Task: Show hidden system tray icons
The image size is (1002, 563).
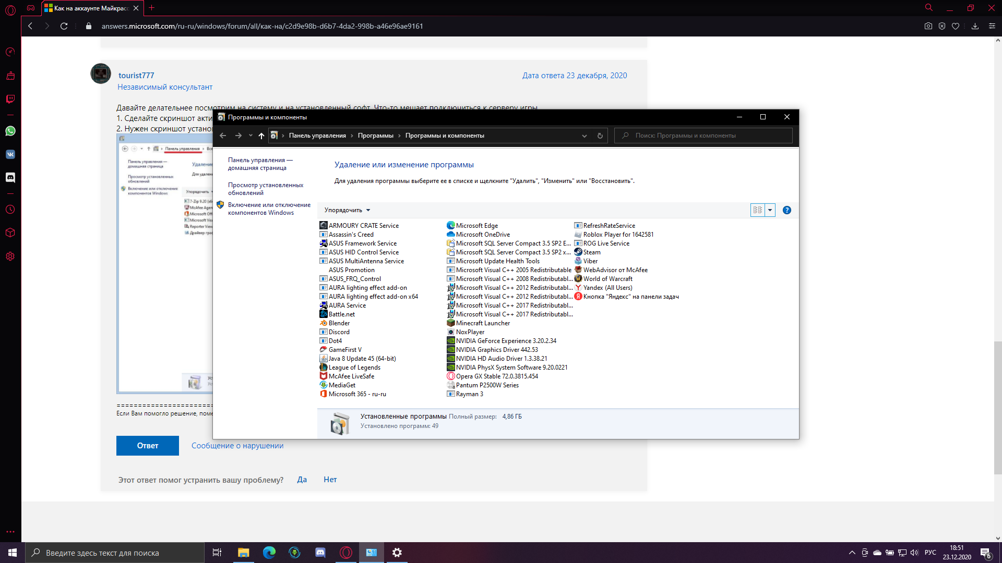Action: click(x=852, y=553)
